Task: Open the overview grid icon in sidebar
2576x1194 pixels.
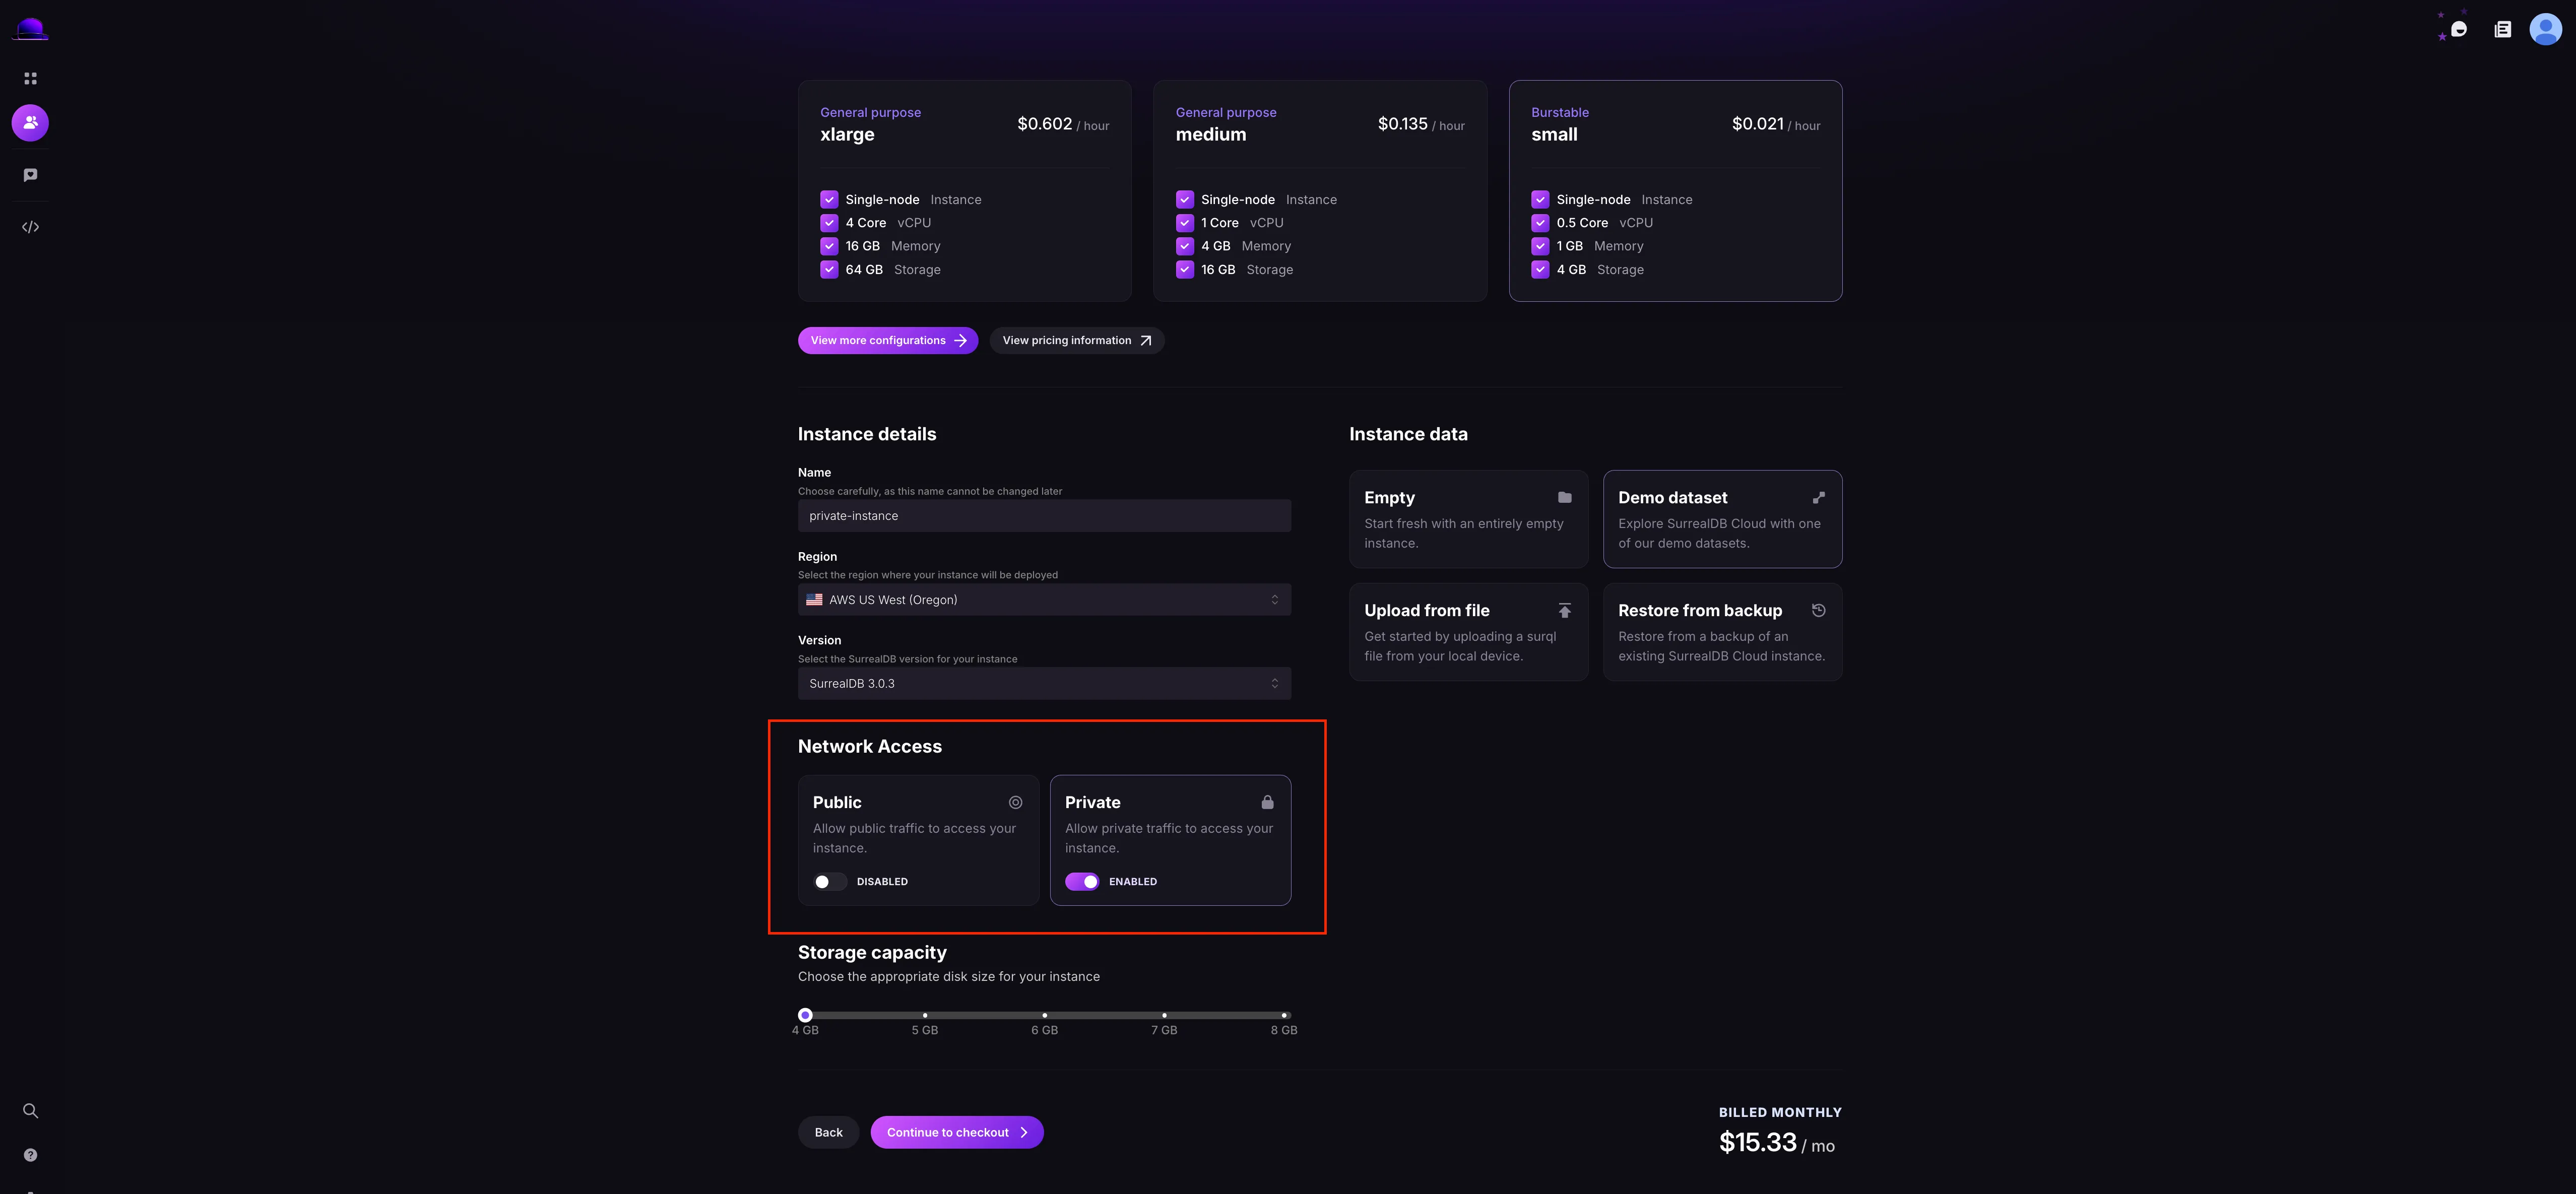Action: 30,78
